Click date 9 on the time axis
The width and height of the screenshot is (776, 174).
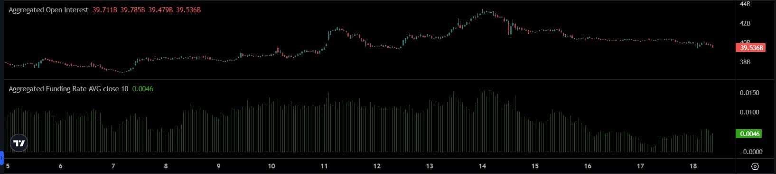(x=218, y=166)
